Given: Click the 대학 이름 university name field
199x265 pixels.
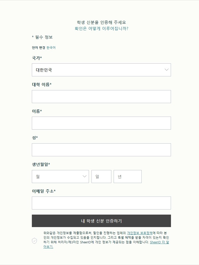Looking at the screenshot, I should coord(101,96).
